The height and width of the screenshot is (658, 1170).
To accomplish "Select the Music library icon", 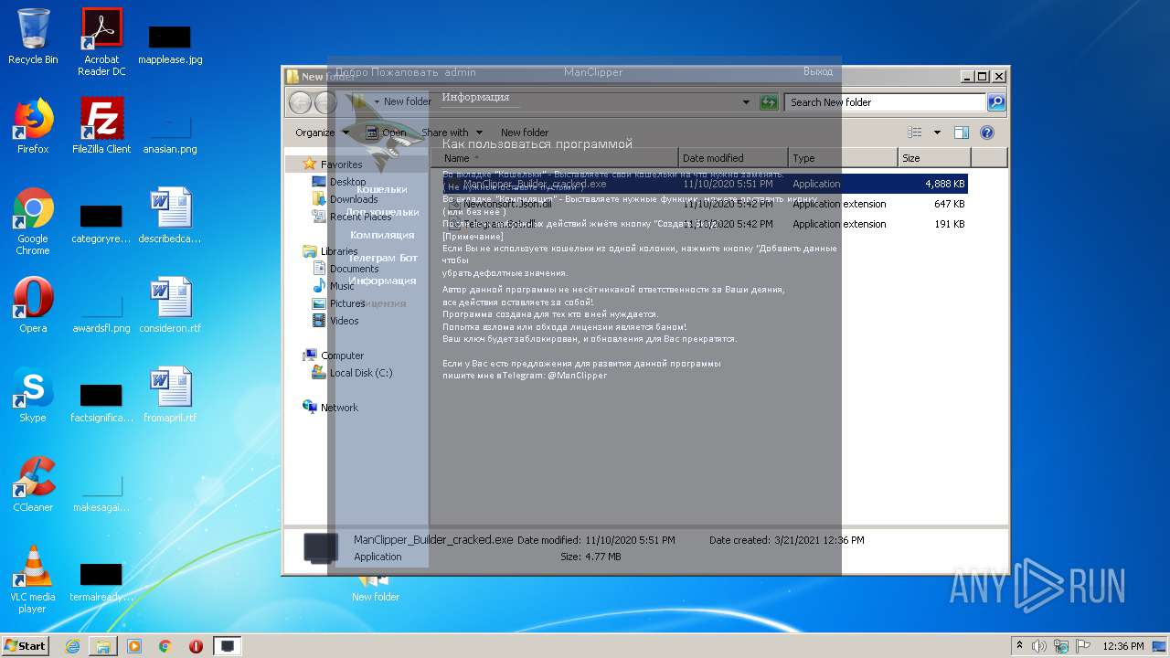I will pos(319,286).
